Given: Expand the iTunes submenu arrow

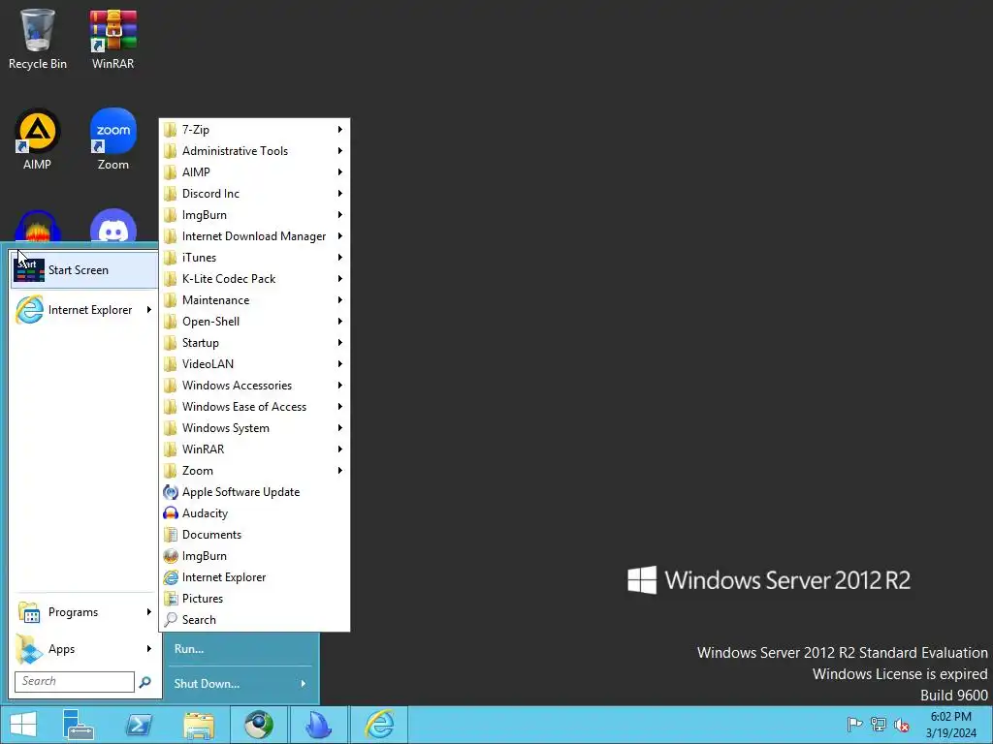Looking at the screenshot, I should pyautogui.click(x=340, y=258).
